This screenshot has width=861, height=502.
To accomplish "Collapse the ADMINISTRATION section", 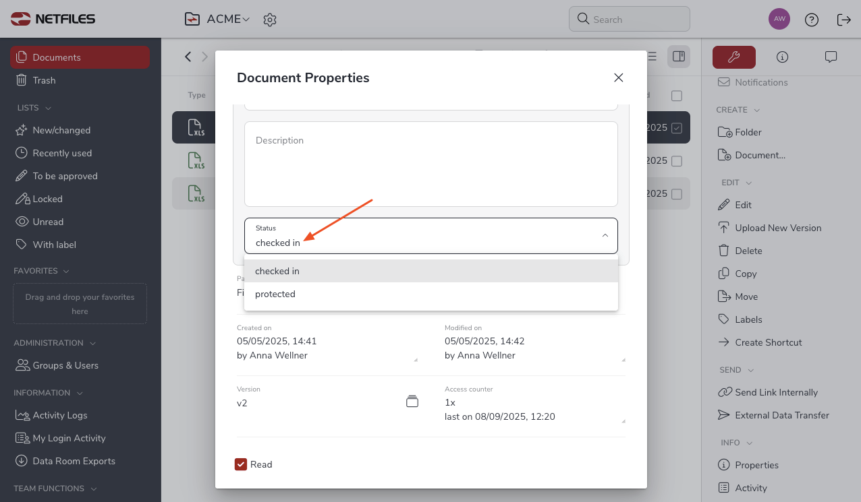I will coord(92,343).
